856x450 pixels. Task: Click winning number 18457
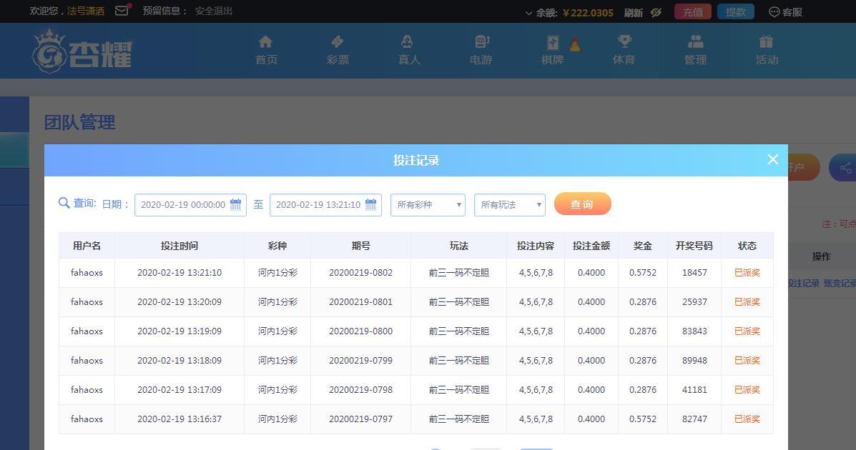coord(694,273)
